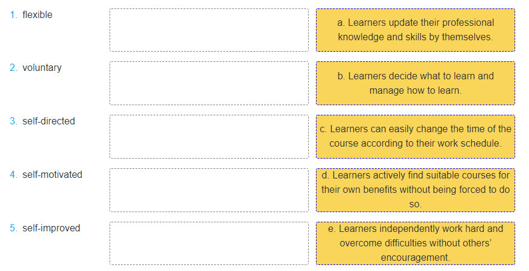
Task: Click the blue number 4 label
Action: [13, 175]
